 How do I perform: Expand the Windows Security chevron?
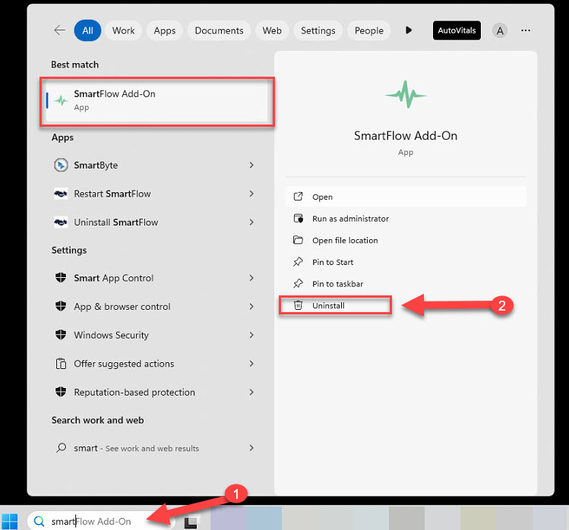coord(251,335)
